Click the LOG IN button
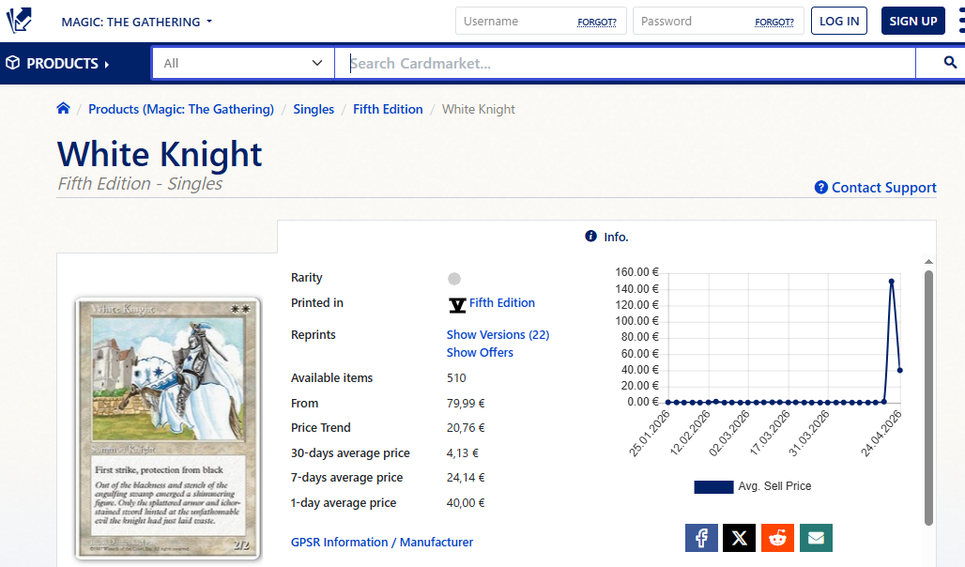965x567 pixels. point(839,21)
